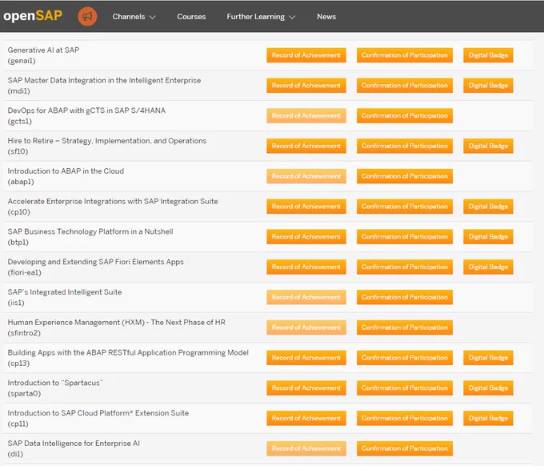The image size is (544, 466).
Task: Open Confirmation of Participation for Introduction to ABAP
Action: [x=405, y=176]
